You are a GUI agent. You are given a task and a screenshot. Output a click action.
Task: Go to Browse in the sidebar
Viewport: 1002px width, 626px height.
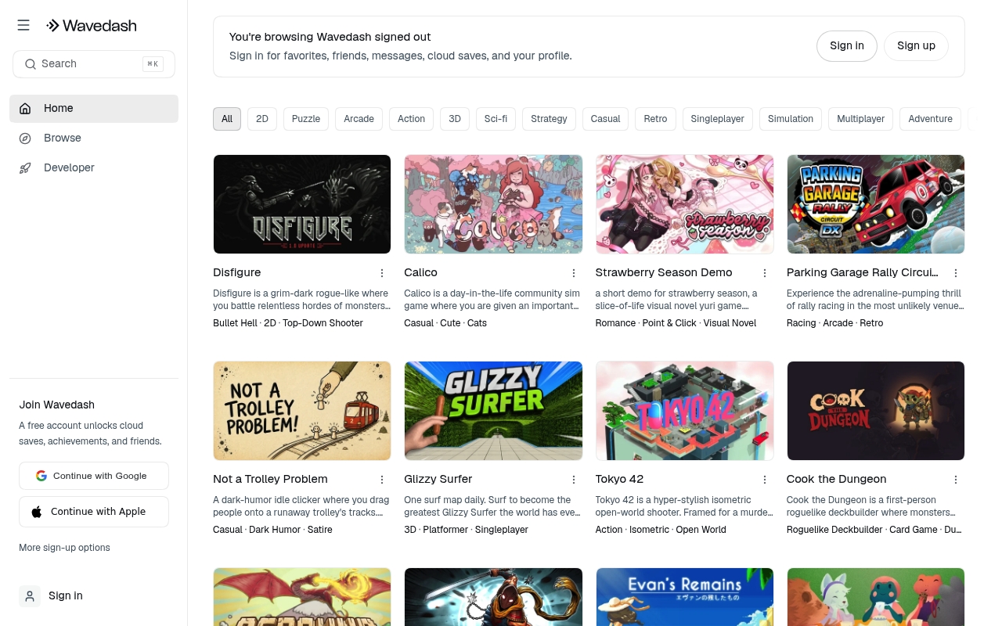[x=94, y=139]
